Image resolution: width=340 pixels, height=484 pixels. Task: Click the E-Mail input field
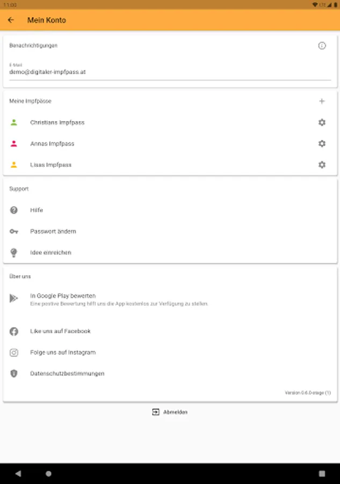coord(170,72)
